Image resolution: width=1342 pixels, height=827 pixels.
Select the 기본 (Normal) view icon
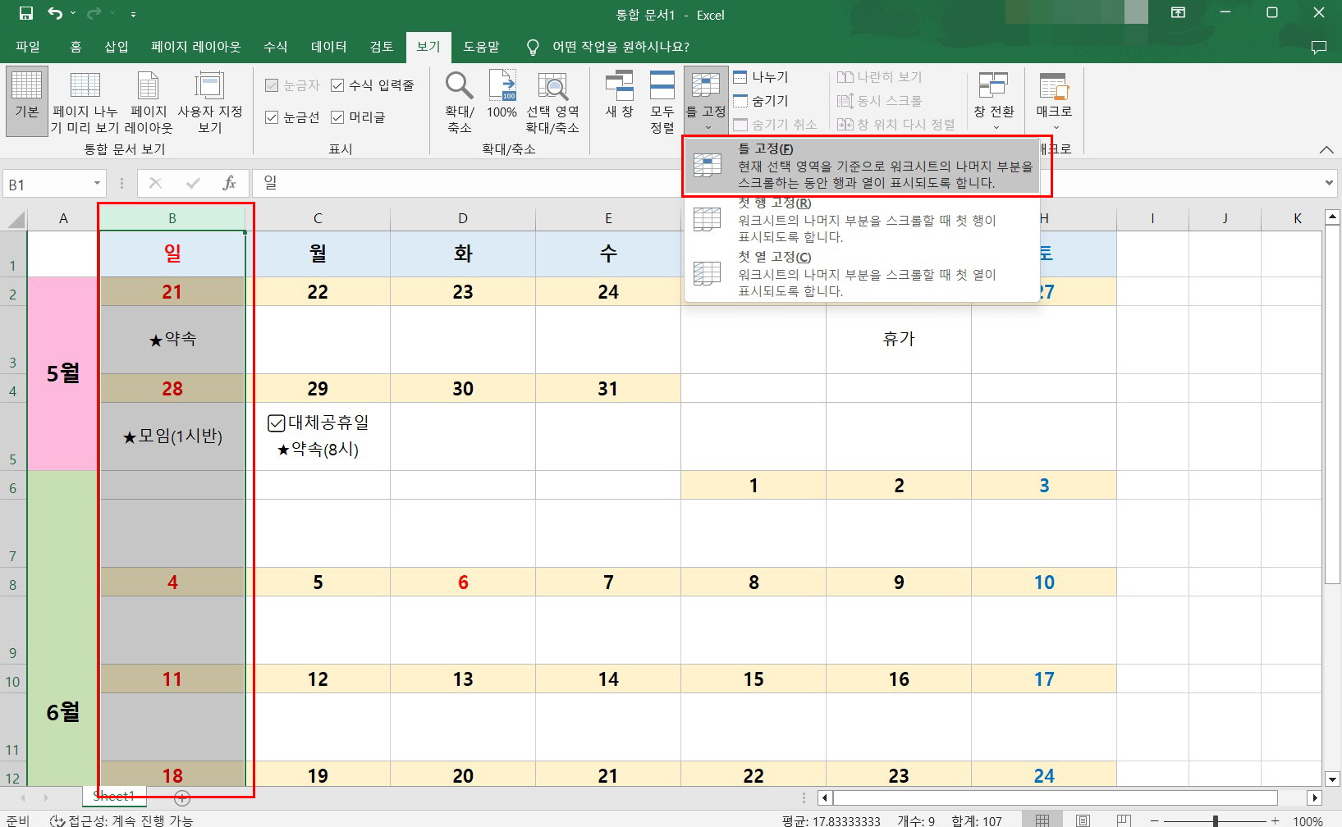click(x=25, y=98)
